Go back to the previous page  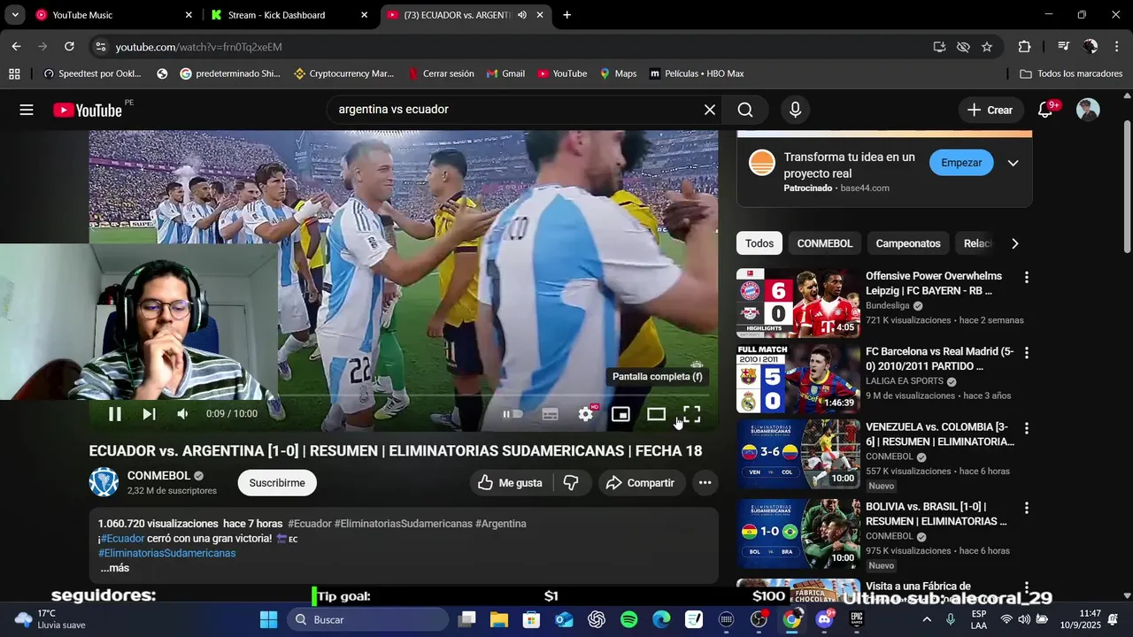16,46
